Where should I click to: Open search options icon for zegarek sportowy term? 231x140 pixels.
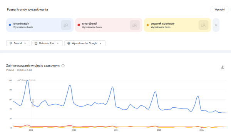pyautogui.click(x=203, y=25)
